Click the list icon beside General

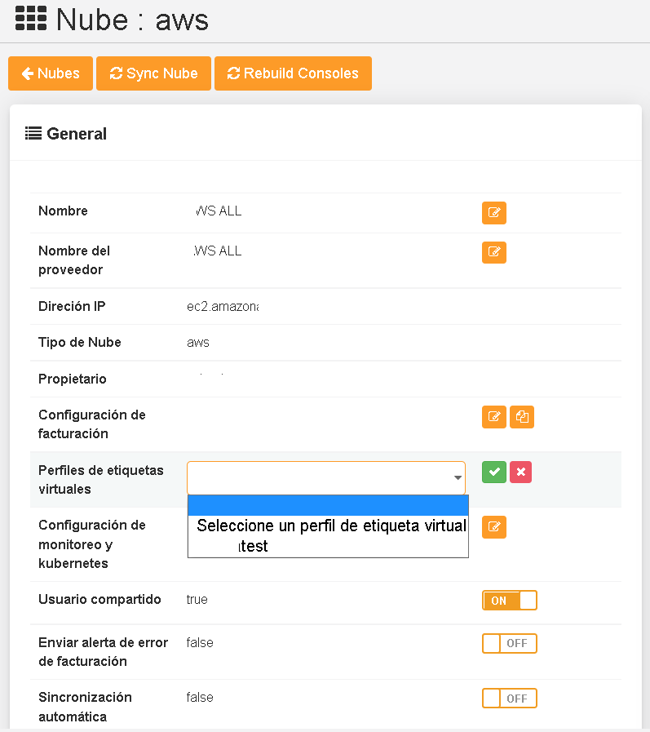pyautogui.click(x=33, y=134)
